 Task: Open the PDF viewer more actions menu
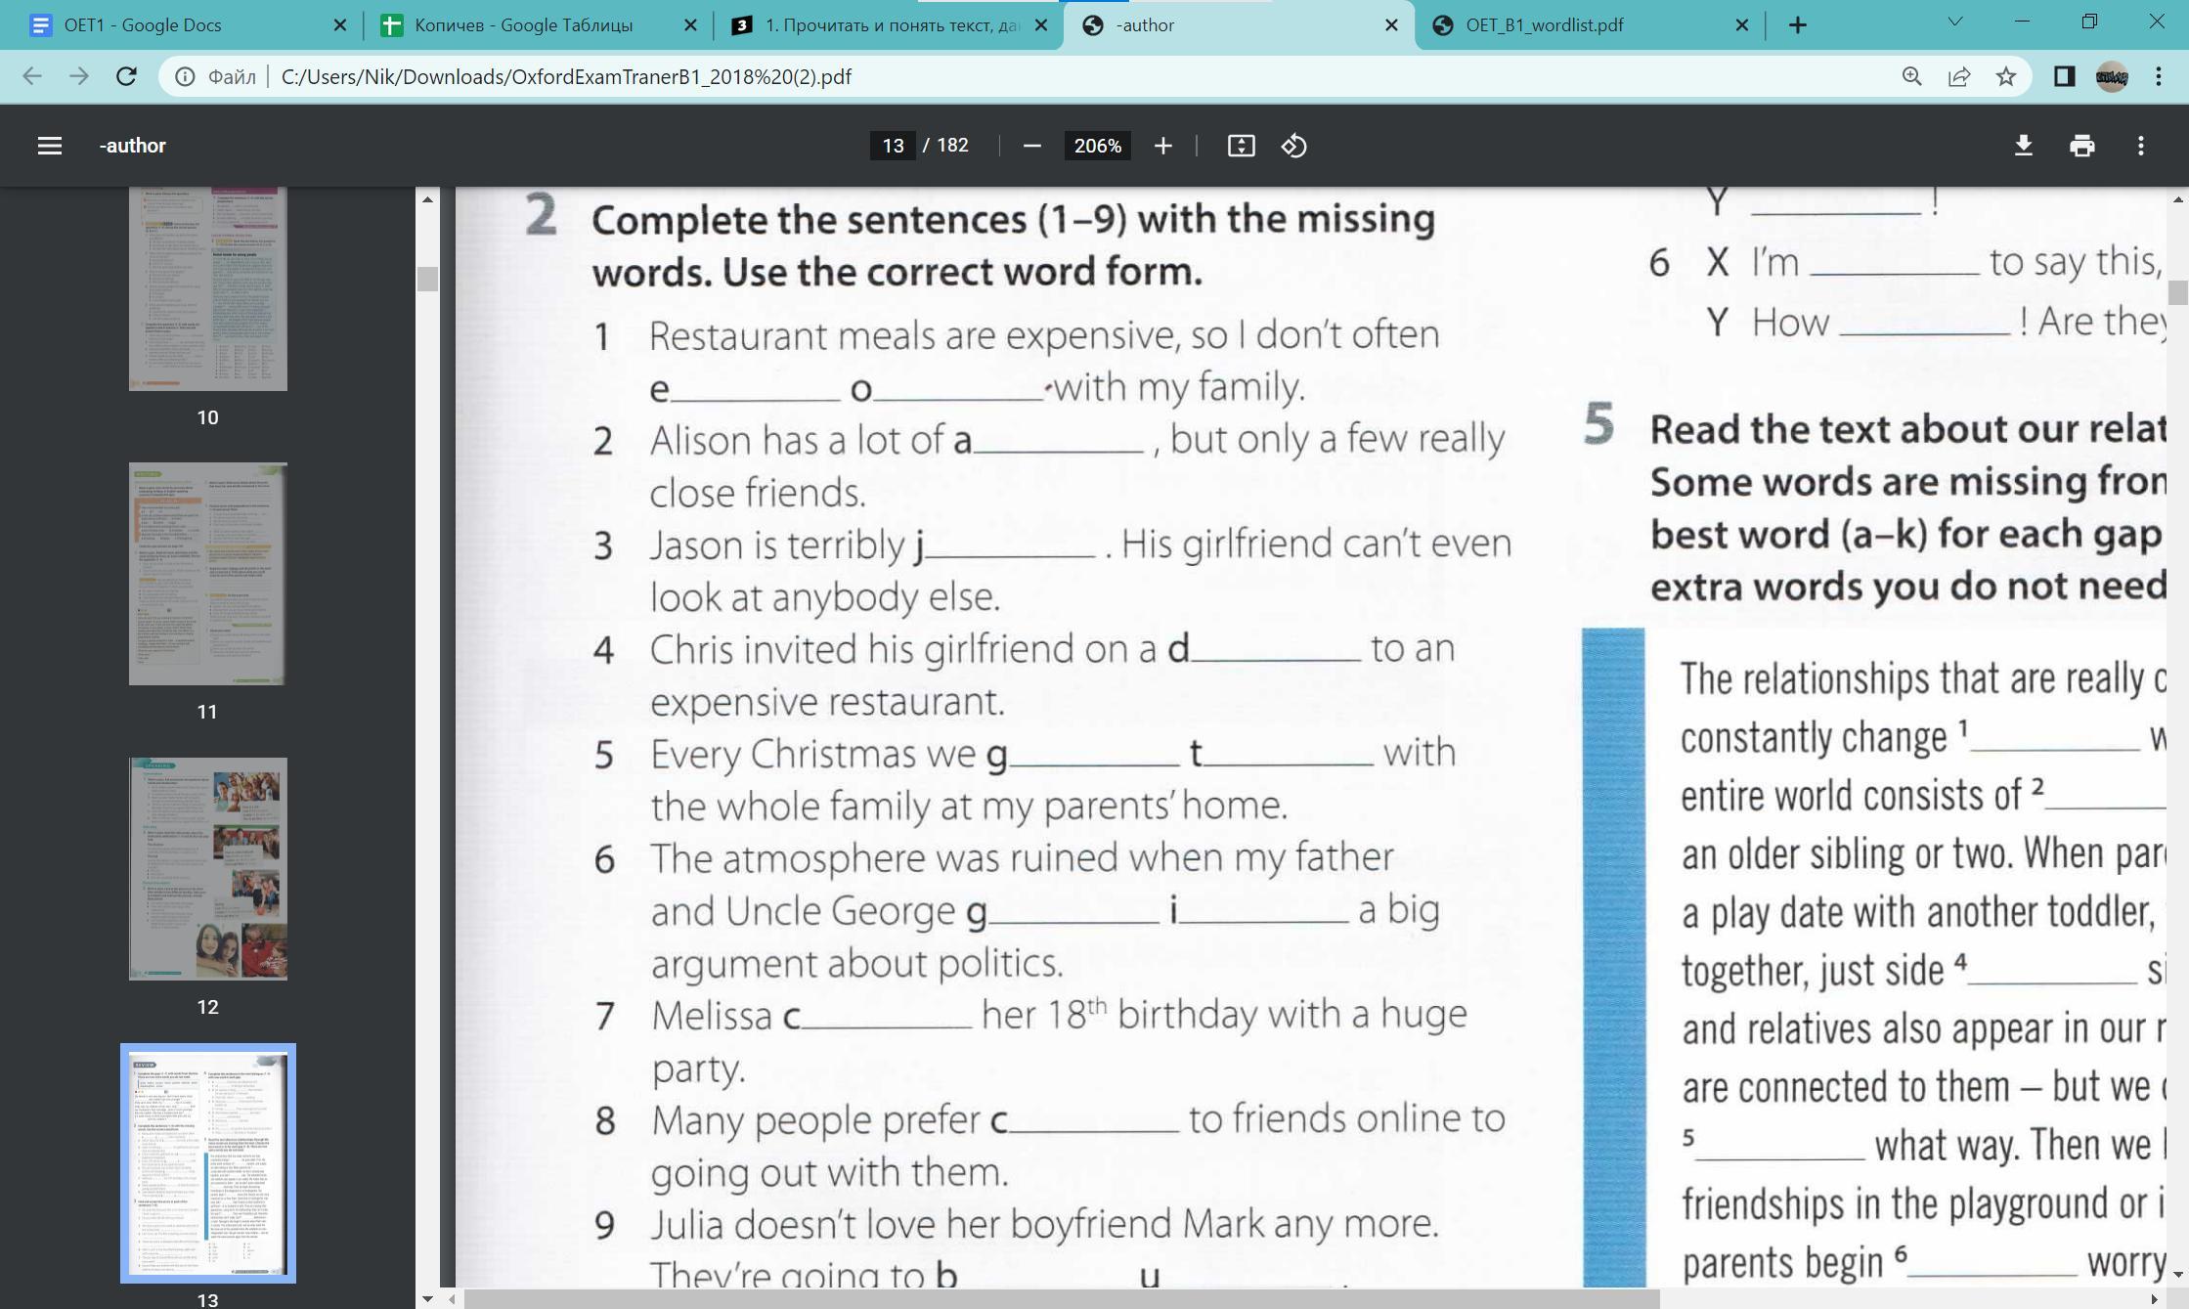[2140, 146]
